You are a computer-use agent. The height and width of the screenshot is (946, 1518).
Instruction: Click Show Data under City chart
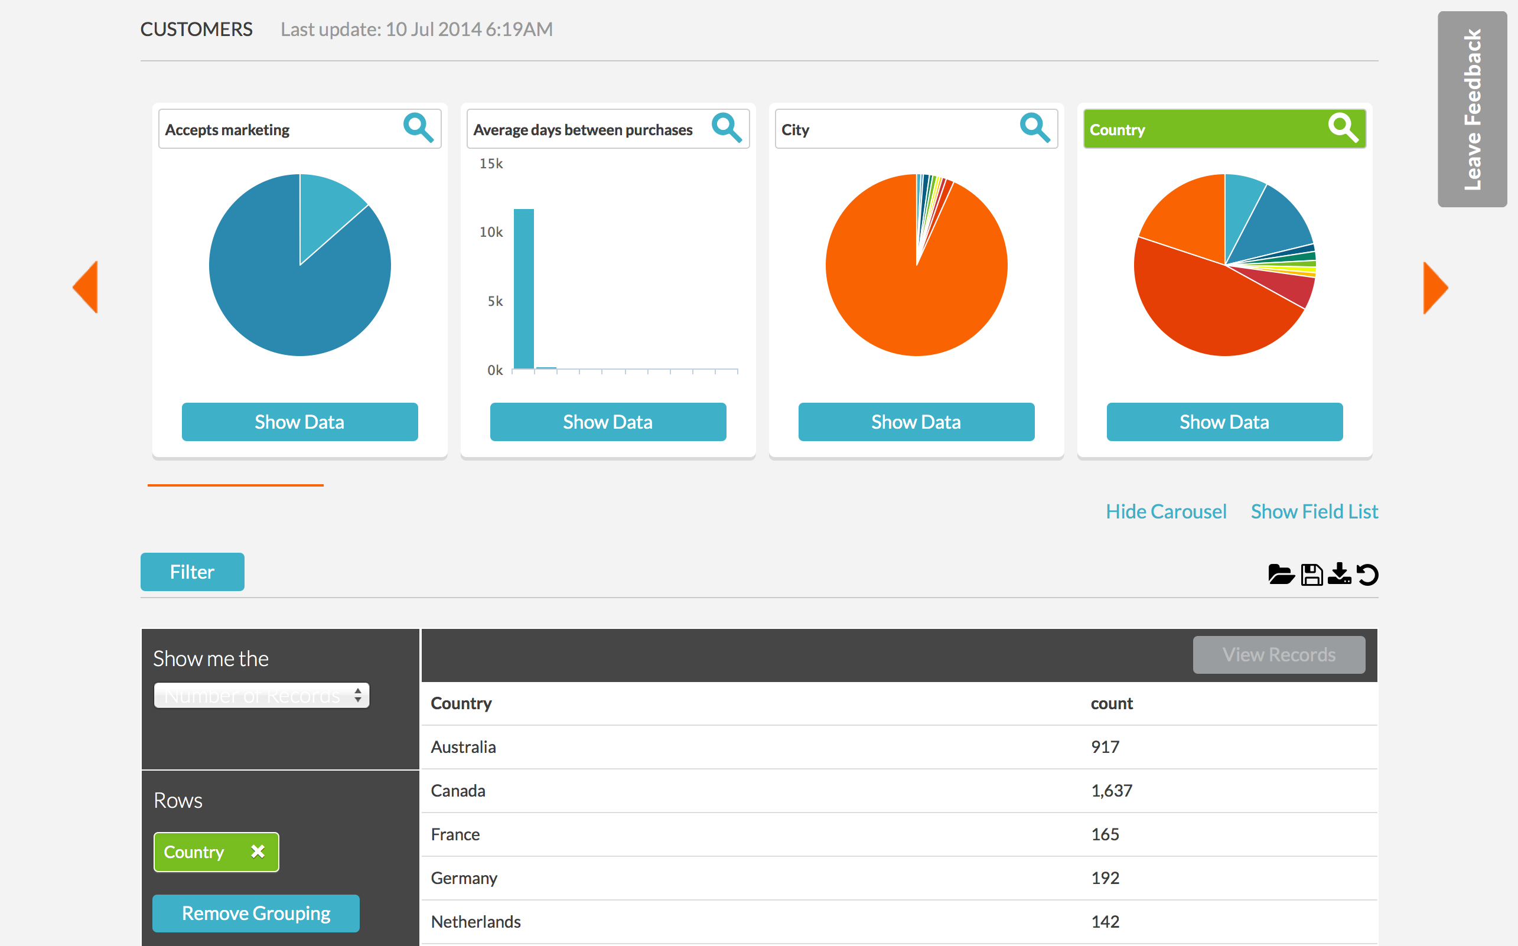916,422
